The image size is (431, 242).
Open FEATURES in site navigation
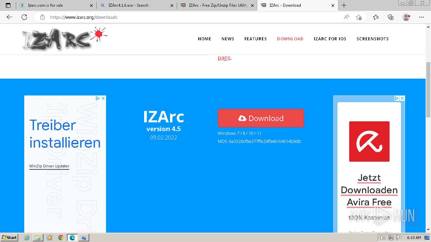(256, 39)
